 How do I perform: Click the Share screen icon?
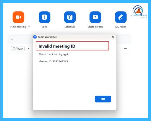[x=95, y=17]
